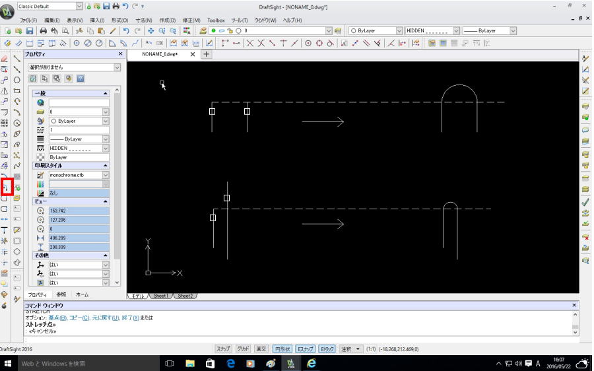
Task: Click the Paste clipboard icon
Action: (x=101, y=30)
